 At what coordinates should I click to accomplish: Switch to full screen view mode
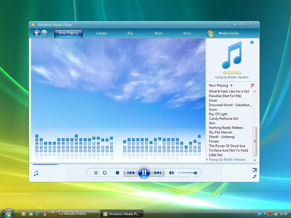click(x=255, y=170)
